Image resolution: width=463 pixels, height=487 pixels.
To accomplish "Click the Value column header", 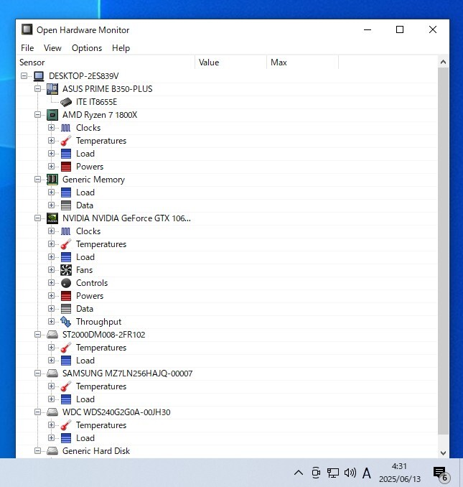I will click(x=231, y=62).
